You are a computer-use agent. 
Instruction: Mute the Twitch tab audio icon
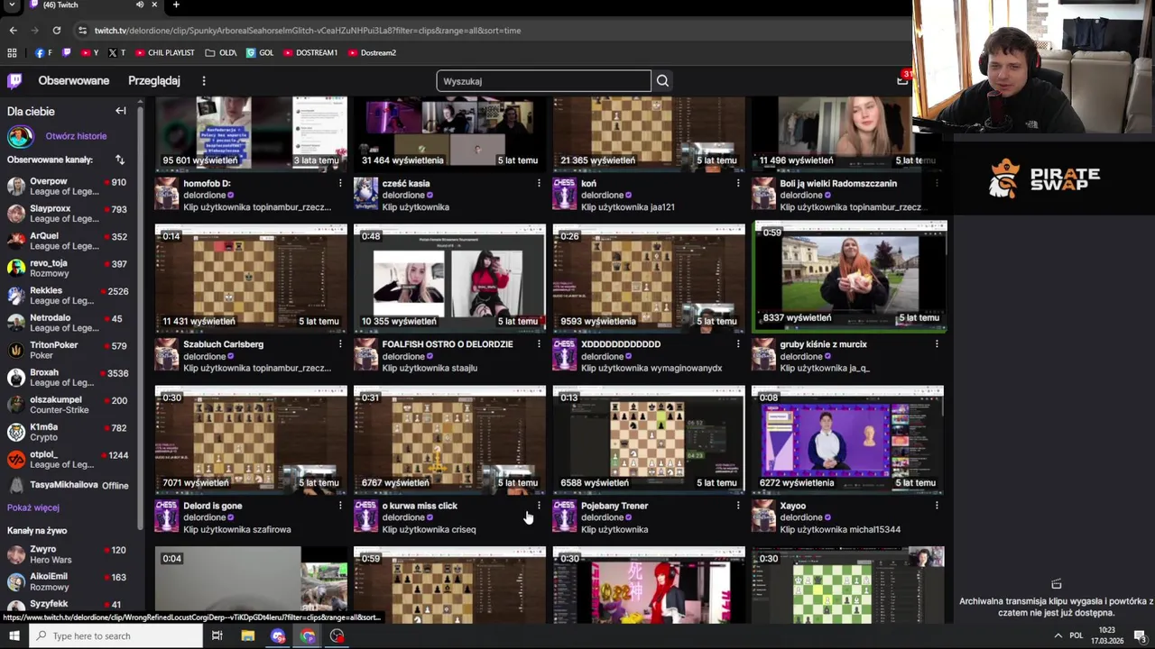(x=139, y=5)
